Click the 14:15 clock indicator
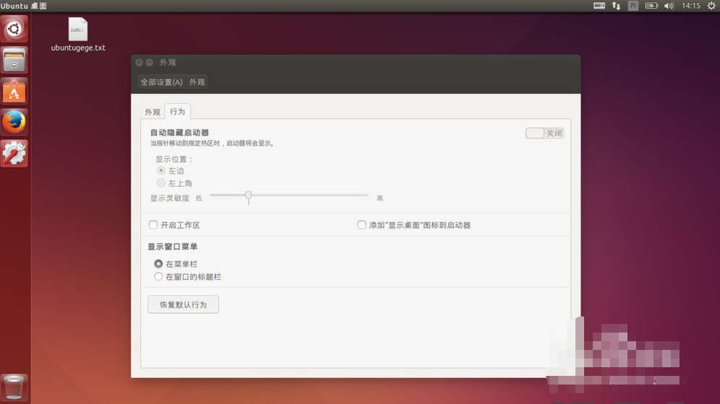Viewport: 720px width, 404px height. [x=690, y=6]
